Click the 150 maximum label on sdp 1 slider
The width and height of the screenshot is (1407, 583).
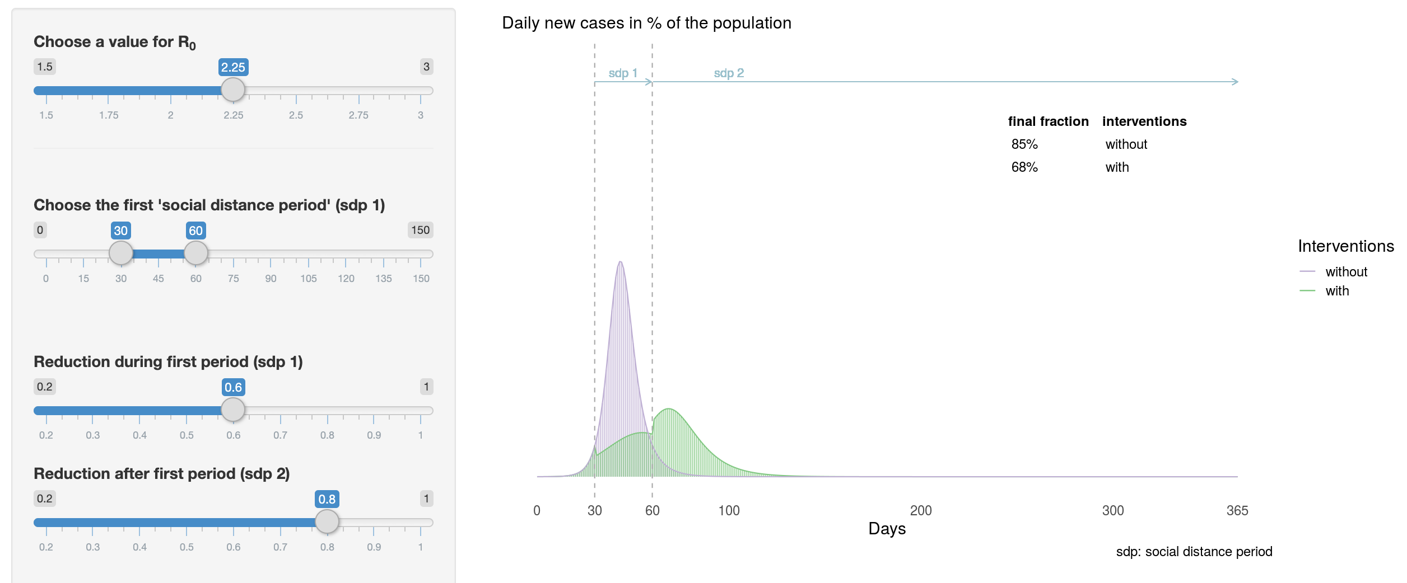421,230
